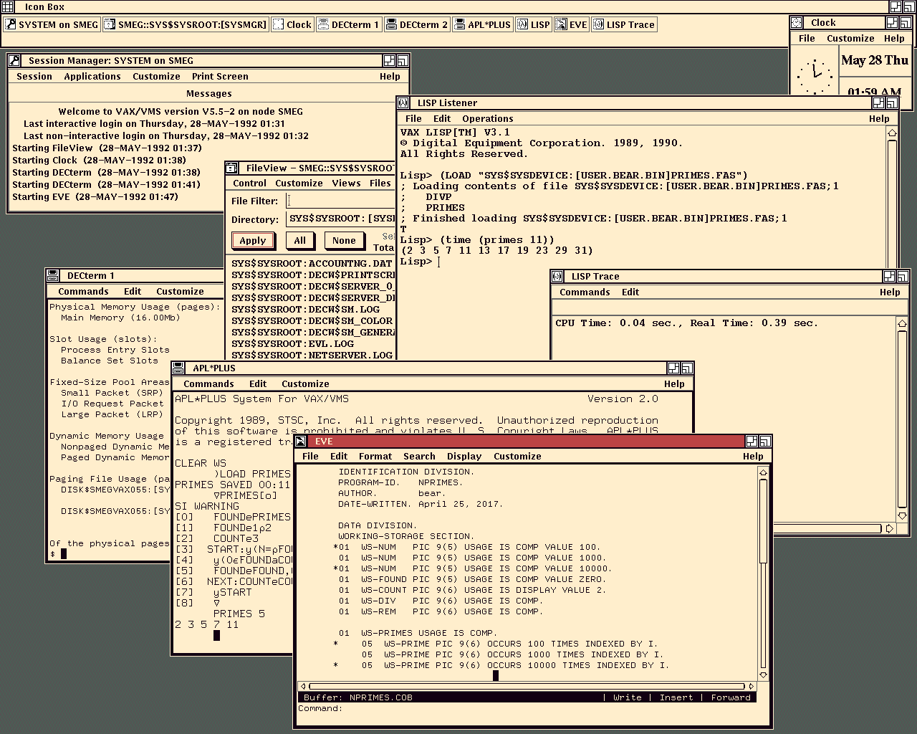917x734 pixels.
Task: Open Control menu in FileView
Action: click(x=249, y=183)
